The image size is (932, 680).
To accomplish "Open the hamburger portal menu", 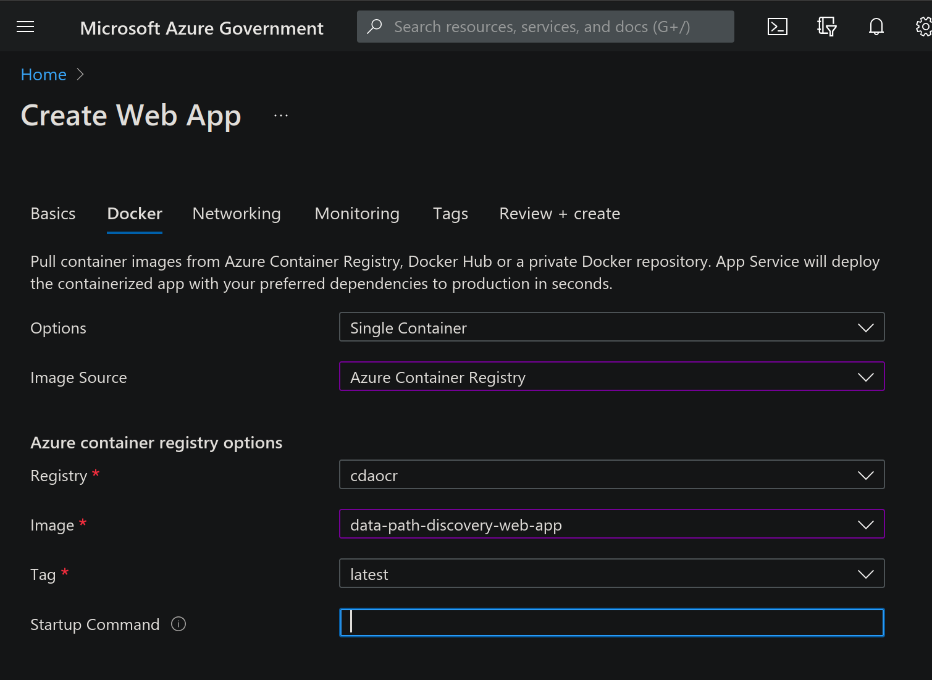I will point(25,27).
